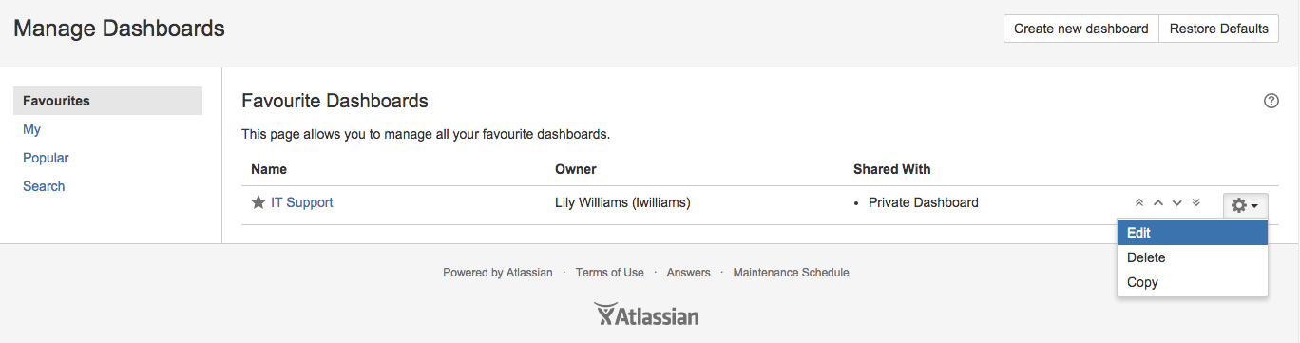Open the Terms of Use link

(610, 273)
